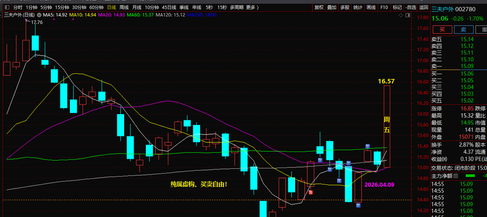Click the 卖一 15.09 order row
Image resolution: width=487 pixels, height=217 pixels.
pos(459,66)
